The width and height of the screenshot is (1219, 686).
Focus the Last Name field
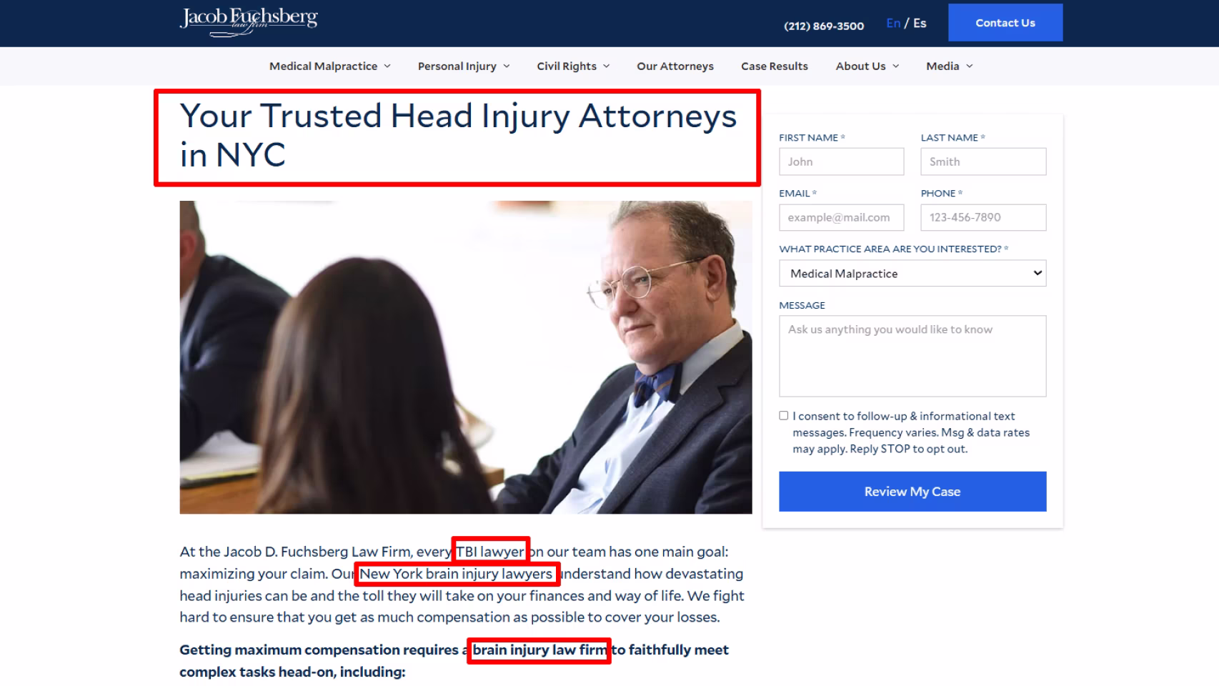point(983,161)
